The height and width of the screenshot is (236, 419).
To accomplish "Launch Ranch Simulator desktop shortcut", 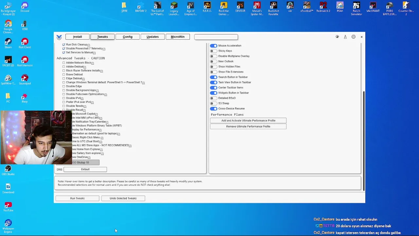I will [x=356, y=9].
